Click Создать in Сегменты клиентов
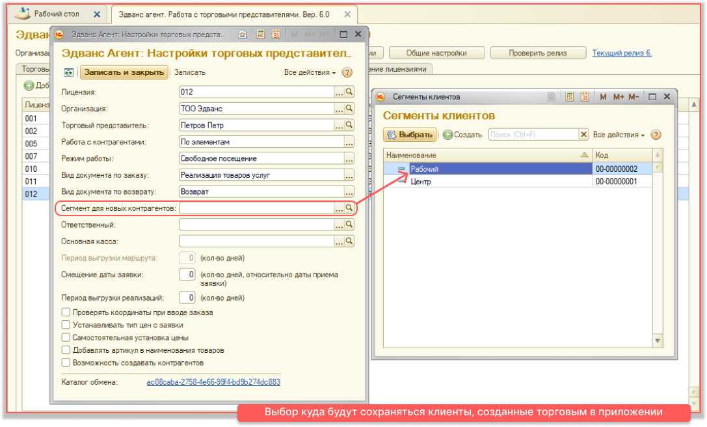Image resolution: width=707 pixels, height=427 pixels. coord(462,135)
